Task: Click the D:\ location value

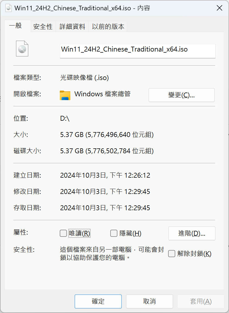Action: [x=65, y=119]
